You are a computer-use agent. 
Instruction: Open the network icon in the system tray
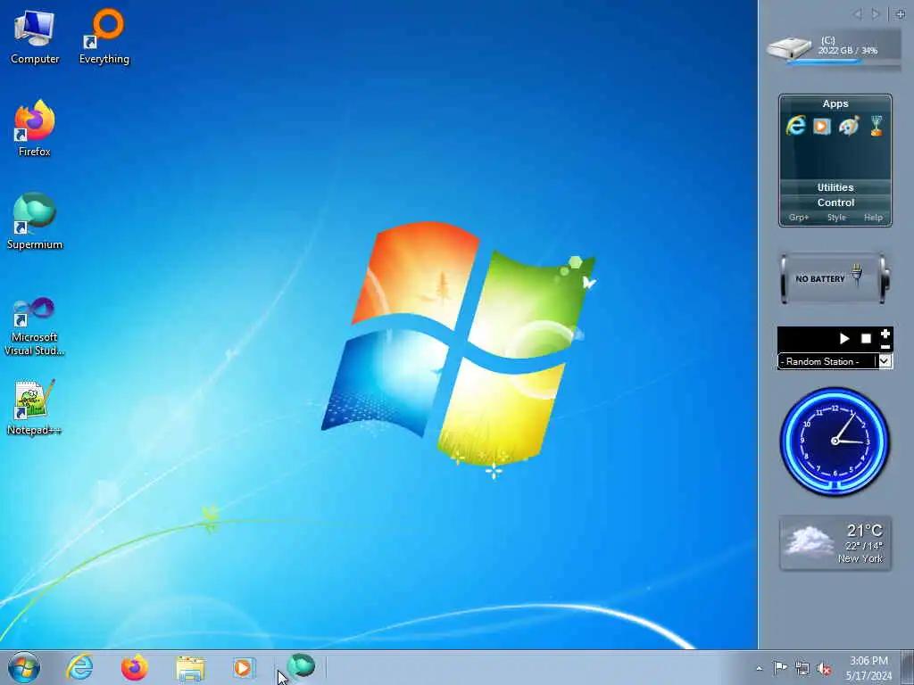tap(802, 668)
